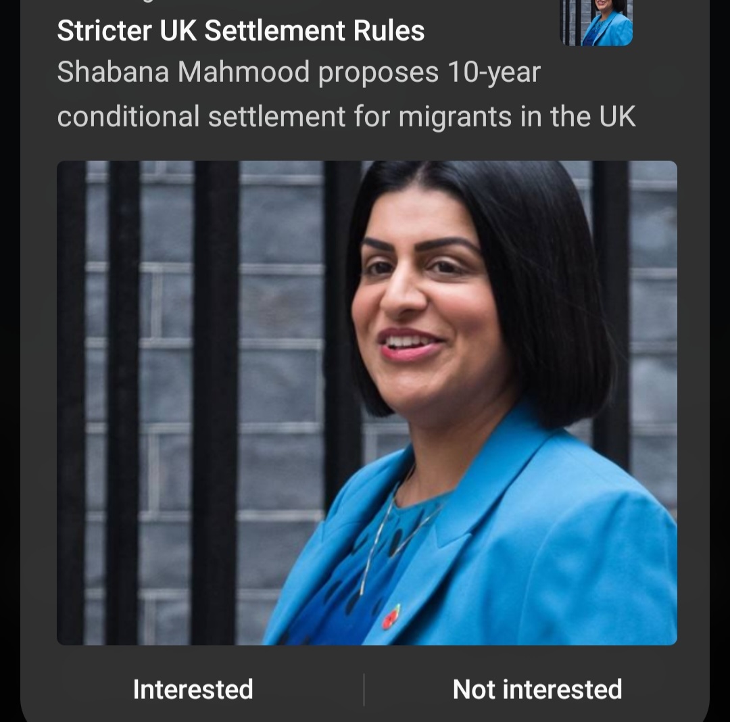Open the Stricter UK Settlement Rules headline
730x722 pixels.
tap(241, 30)
